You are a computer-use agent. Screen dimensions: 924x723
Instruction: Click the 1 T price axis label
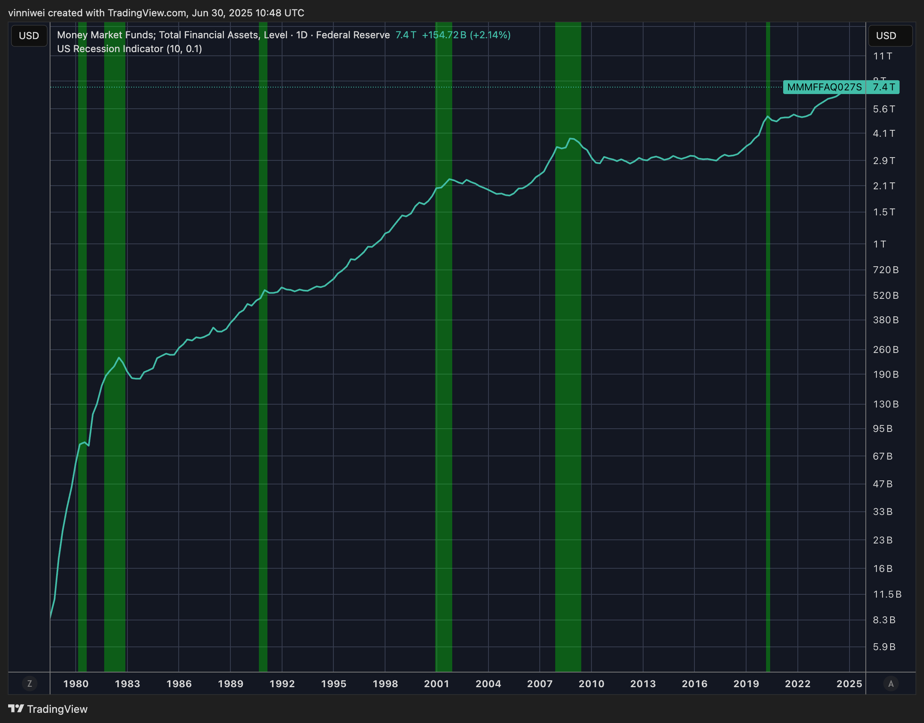[x=879, y=244]
